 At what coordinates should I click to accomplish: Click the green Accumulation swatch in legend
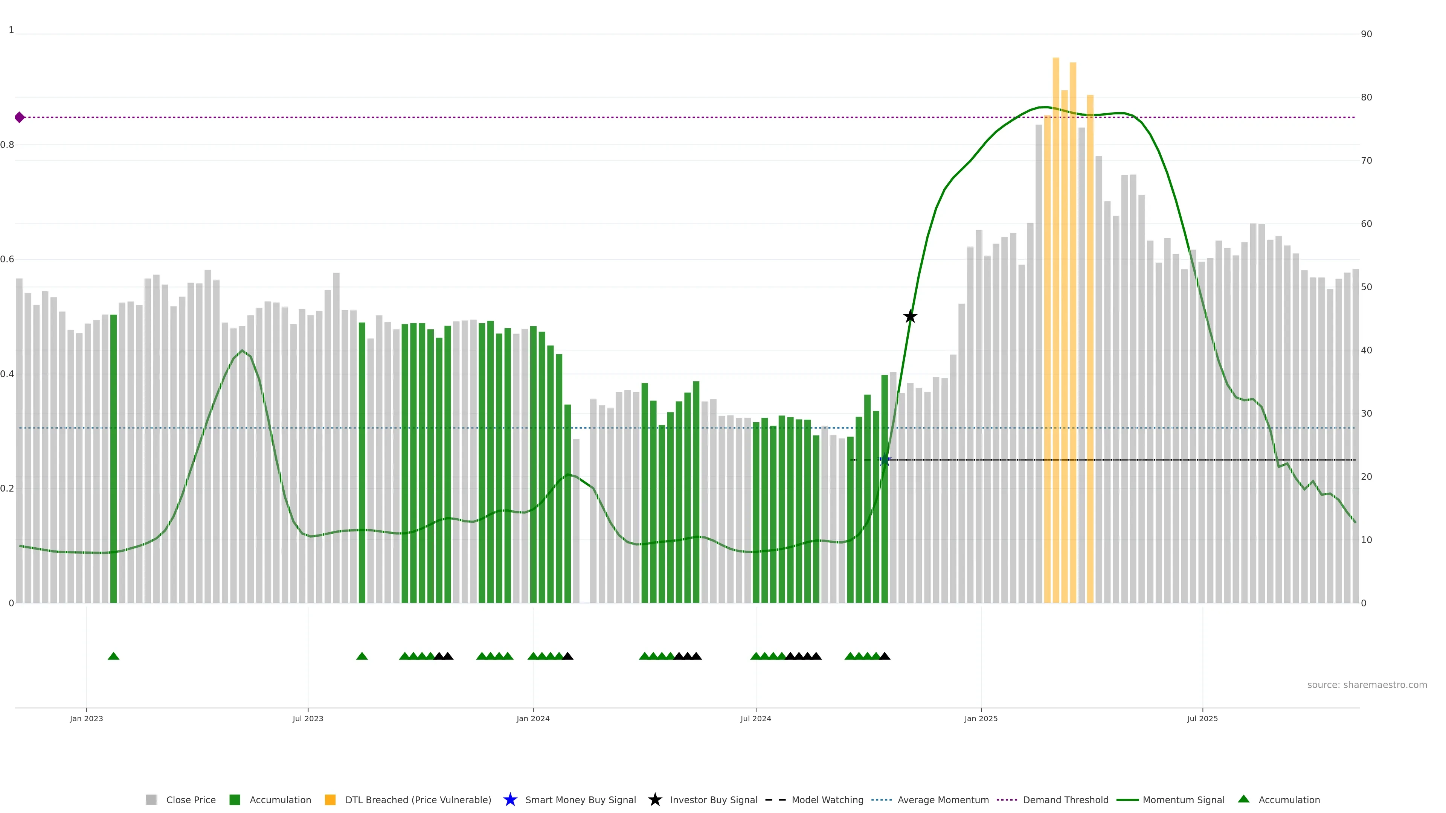point(235,800)
